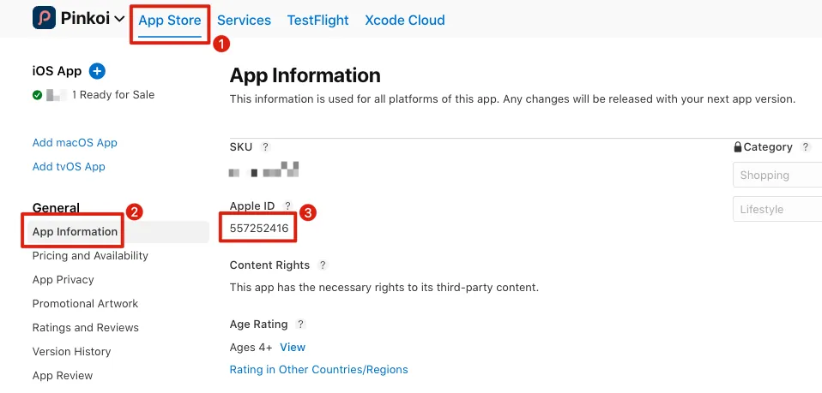The image size is (822, 393).
Task: Click the Pinkoi app logo icon
Action: pos(44,18)
